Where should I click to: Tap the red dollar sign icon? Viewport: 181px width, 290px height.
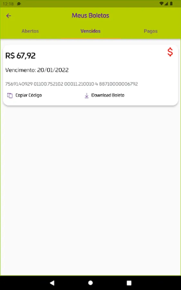170,52
